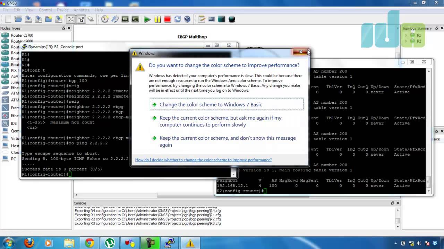Screen dimensions: 444x249
Task: Reload all devices with refresh icon
Action: point(178,19)
